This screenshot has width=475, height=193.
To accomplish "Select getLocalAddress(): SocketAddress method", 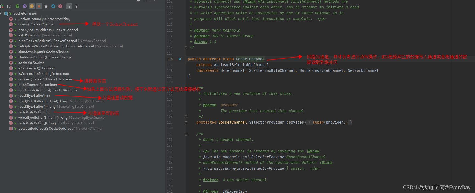I will coord(46,128).
